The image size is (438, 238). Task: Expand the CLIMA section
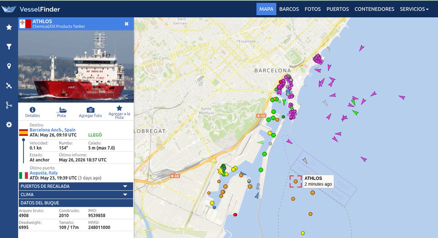(76, 195)
